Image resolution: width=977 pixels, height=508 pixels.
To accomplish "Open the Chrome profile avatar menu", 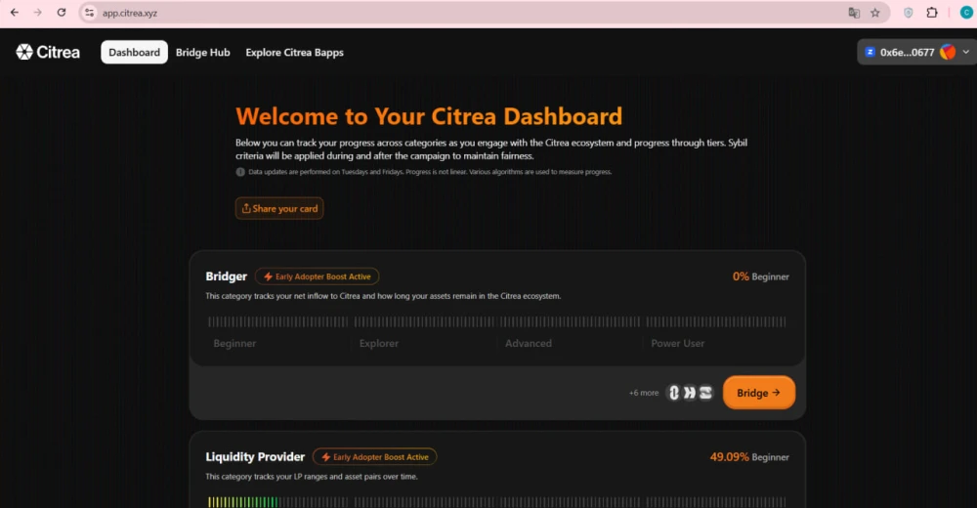I will tap(965, 13).
